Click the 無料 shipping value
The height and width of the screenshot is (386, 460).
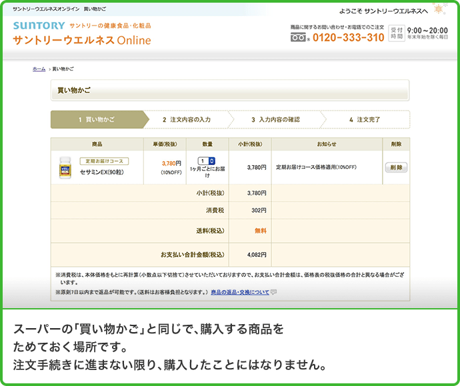[x=261, y=231]
